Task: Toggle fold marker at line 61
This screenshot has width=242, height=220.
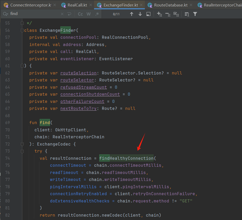Action: [x=22, y=66]
